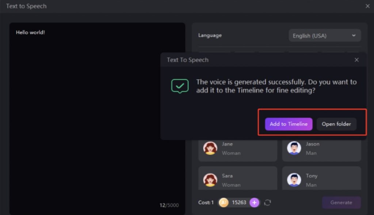This screenshot has height=215, width=374.
Task: Open the English (USA) language dropdown
Action: pos(325,36)
